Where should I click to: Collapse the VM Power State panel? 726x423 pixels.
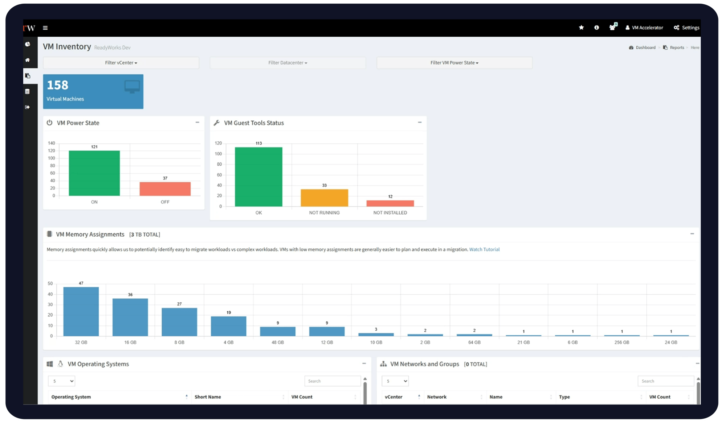[x=197, y=123]
